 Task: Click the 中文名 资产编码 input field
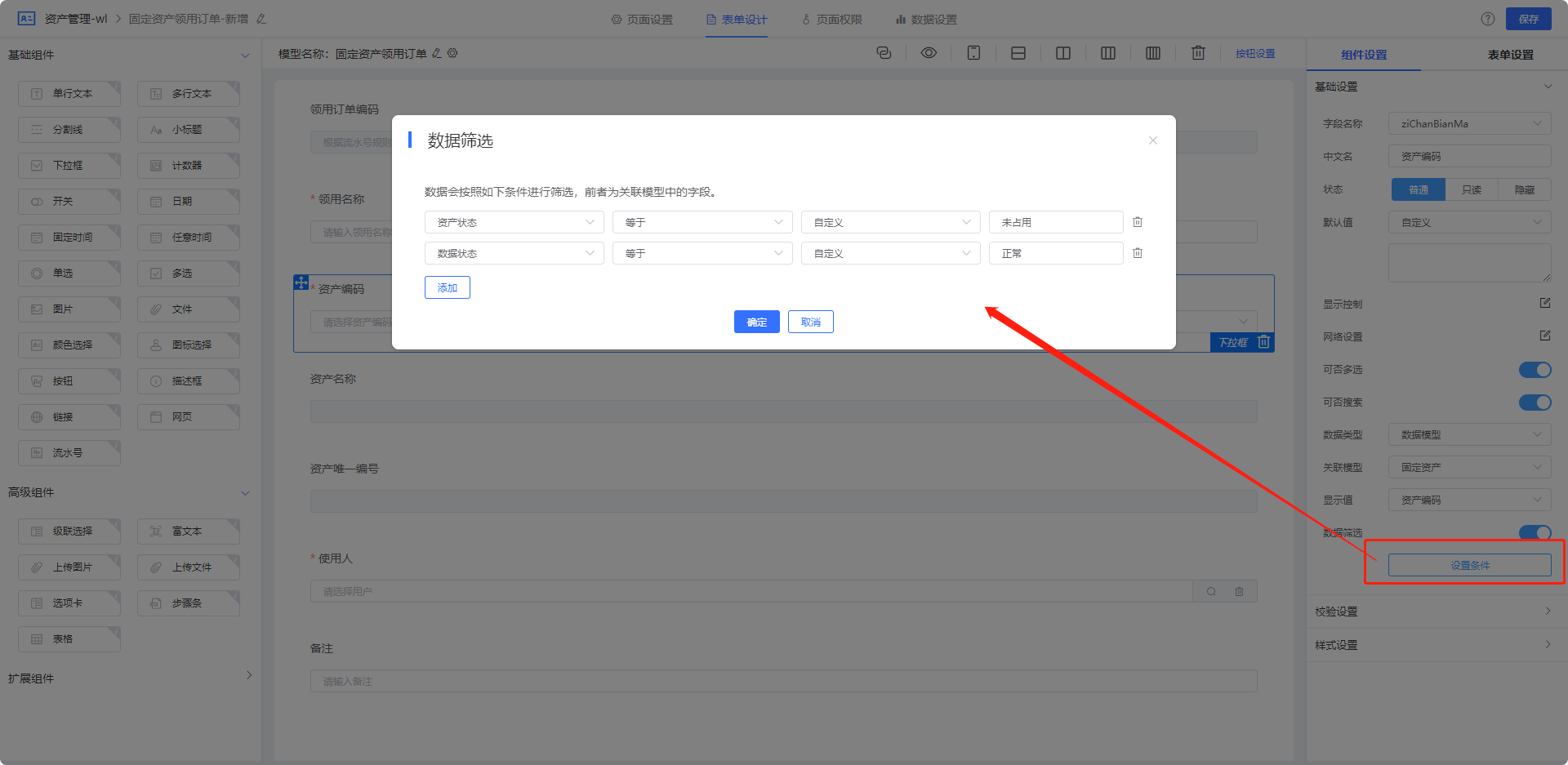pos(1470,157)
